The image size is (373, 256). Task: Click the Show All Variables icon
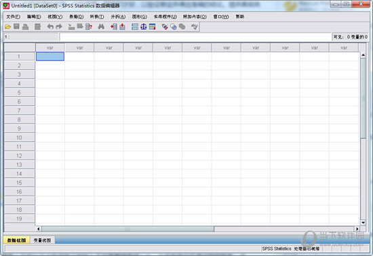pos(182,26)
